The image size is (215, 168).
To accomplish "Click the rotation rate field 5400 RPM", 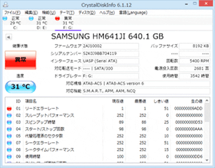I will point(195,61).
